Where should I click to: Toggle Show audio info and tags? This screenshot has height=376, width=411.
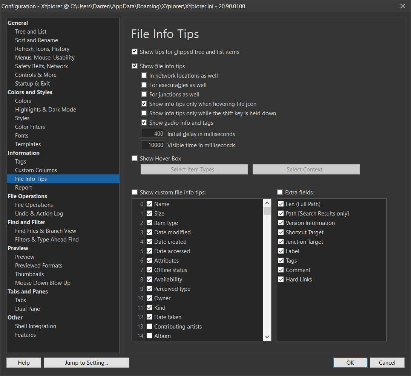click(x=144, y=122)
